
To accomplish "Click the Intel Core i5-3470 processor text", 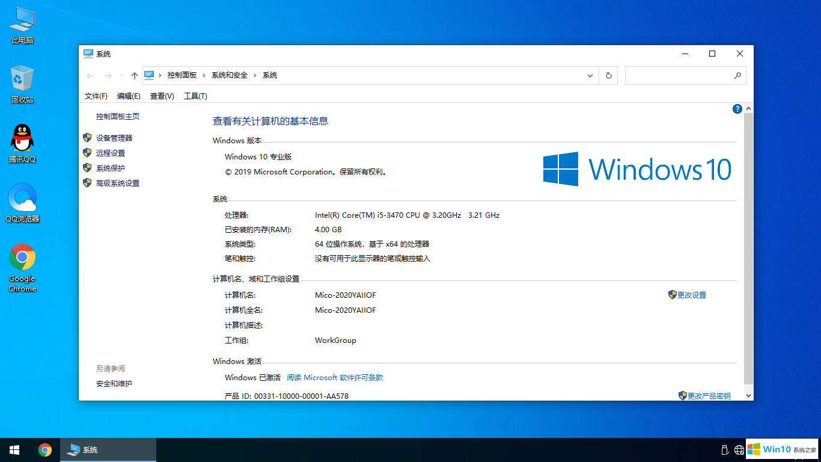I will (x=407, y=215).
